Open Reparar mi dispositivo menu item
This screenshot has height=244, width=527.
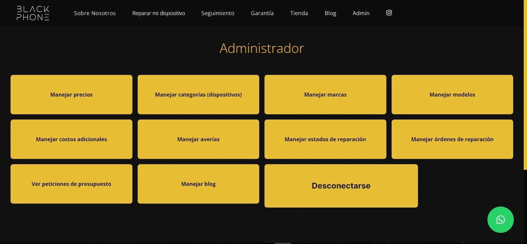158,13
